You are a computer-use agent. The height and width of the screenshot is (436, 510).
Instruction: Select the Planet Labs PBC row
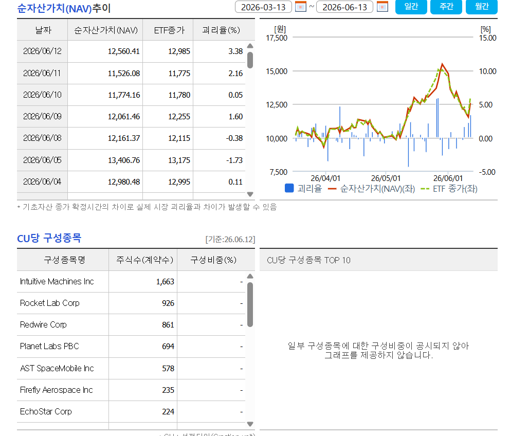[131, 346]
